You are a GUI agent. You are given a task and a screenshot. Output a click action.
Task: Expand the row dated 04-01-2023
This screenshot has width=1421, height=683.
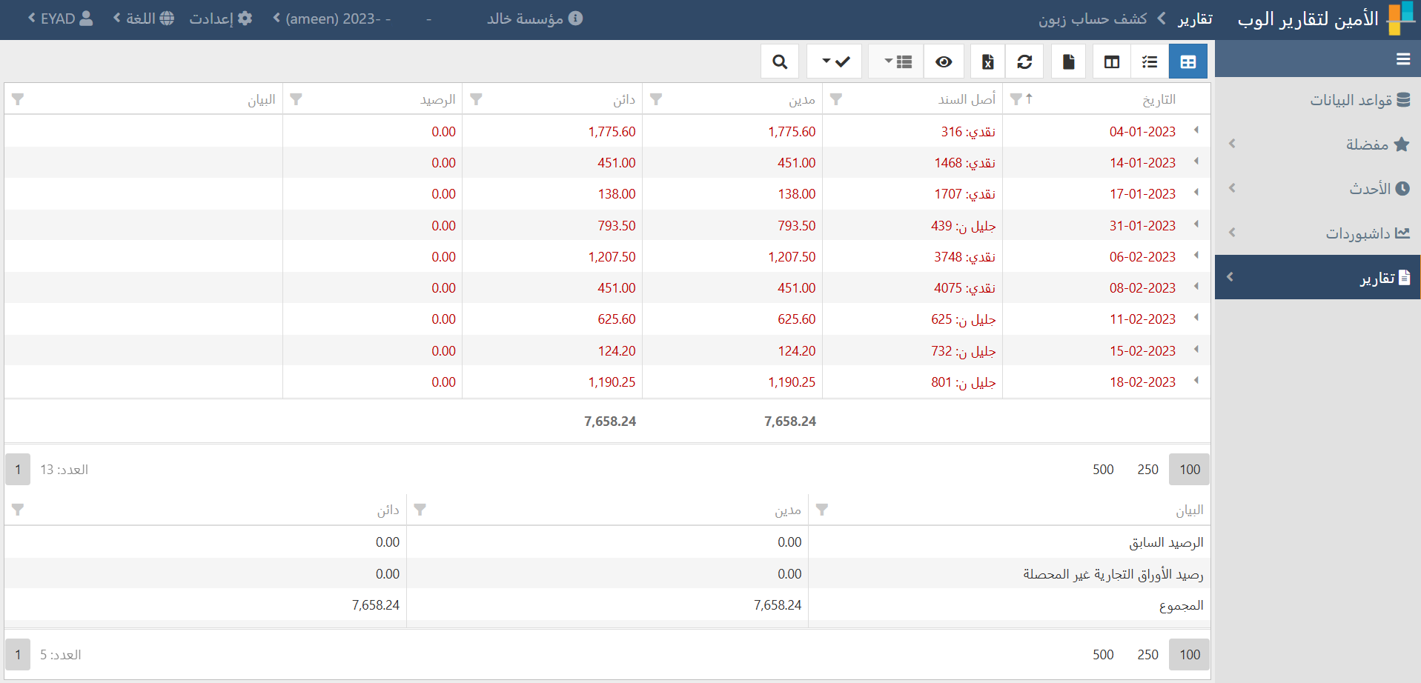pos(1196,130)
